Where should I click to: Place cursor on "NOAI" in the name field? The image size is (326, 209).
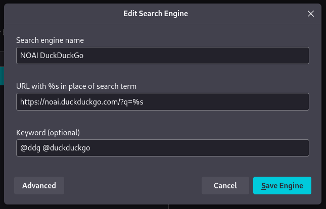(29, 56)
